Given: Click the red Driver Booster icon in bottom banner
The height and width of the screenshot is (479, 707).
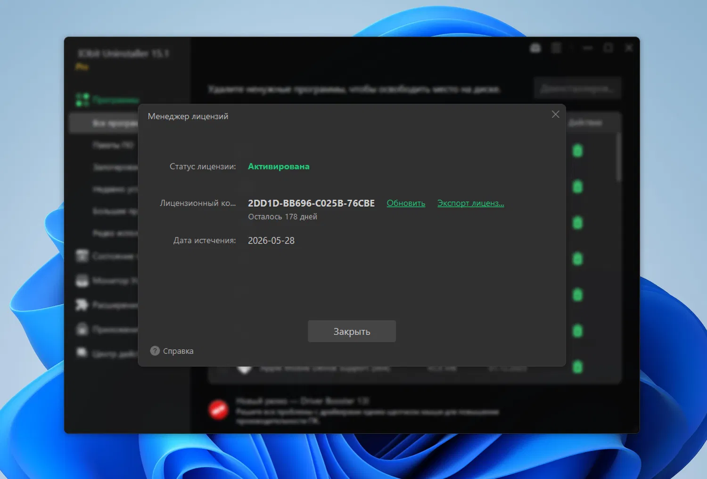Looking at the screenshot, I should pos(219,409).
